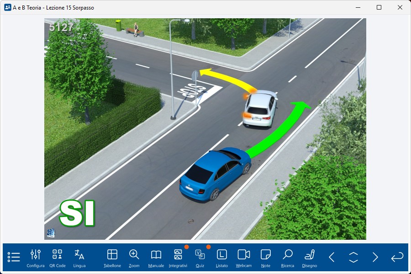Screen dimensions: 411x274
Task: Expand the up/down chevron navigator
Action: pos(353,257)
